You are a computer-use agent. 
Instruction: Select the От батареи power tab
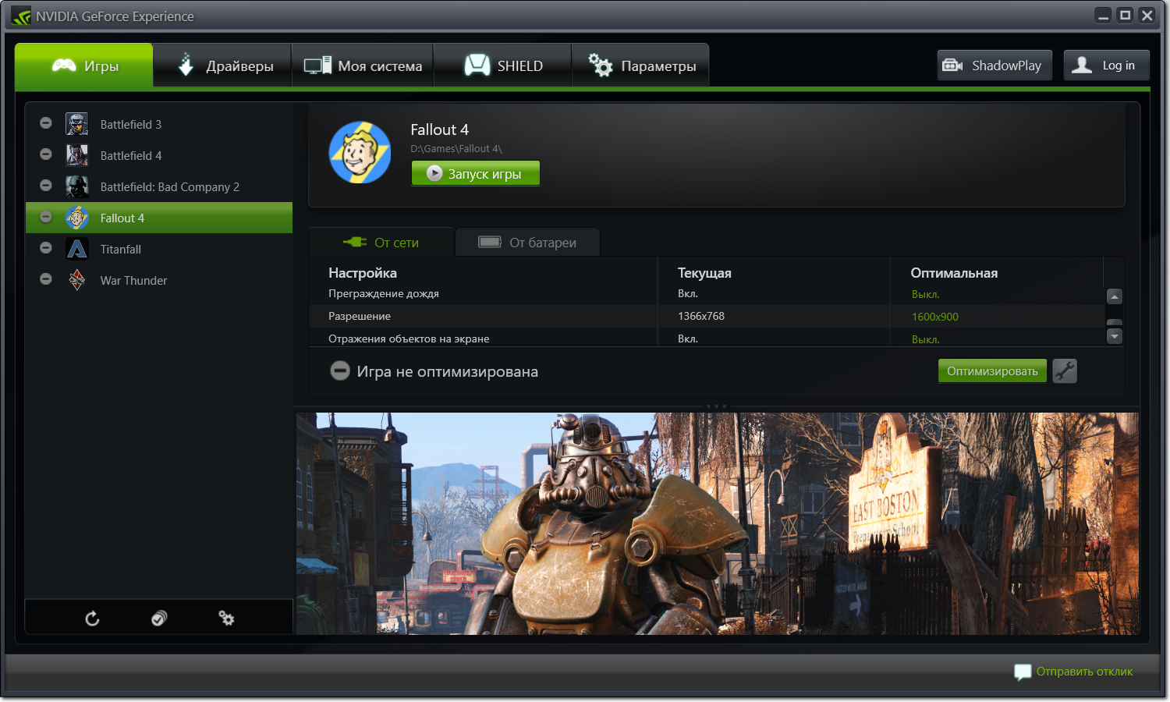pos(527,243)
